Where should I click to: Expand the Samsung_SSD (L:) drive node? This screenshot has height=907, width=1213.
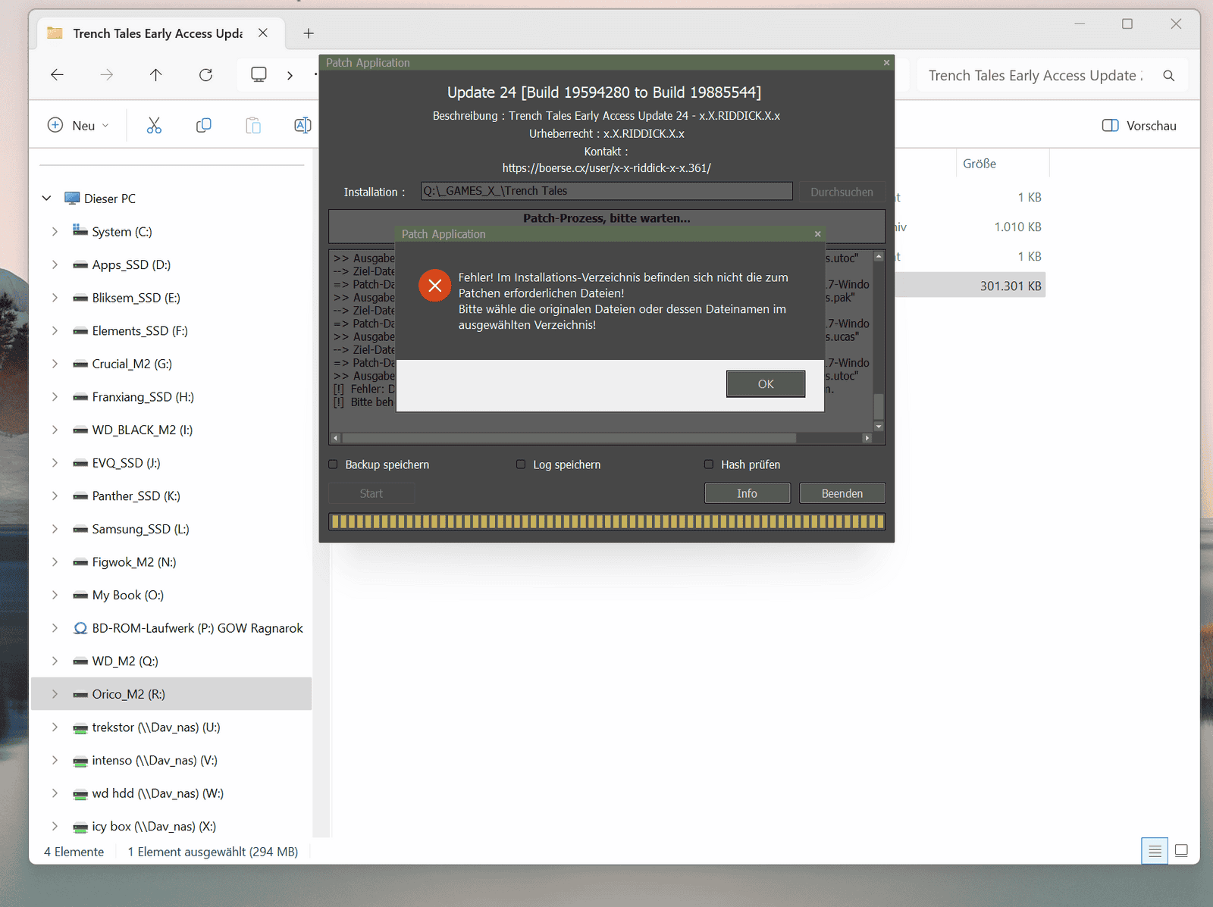[55, 529]
